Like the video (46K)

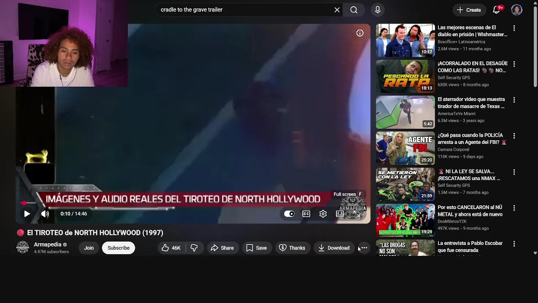pyautogui.click(x=171, y=248)
